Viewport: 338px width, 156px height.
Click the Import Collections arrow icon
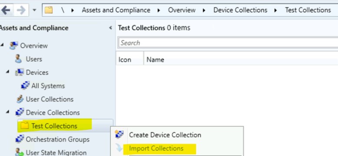coord(119,148)
